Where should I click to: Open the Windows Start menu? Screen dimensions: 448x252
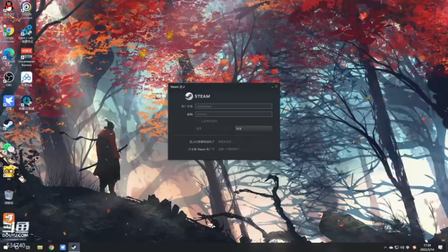click(x=6, y=247)
